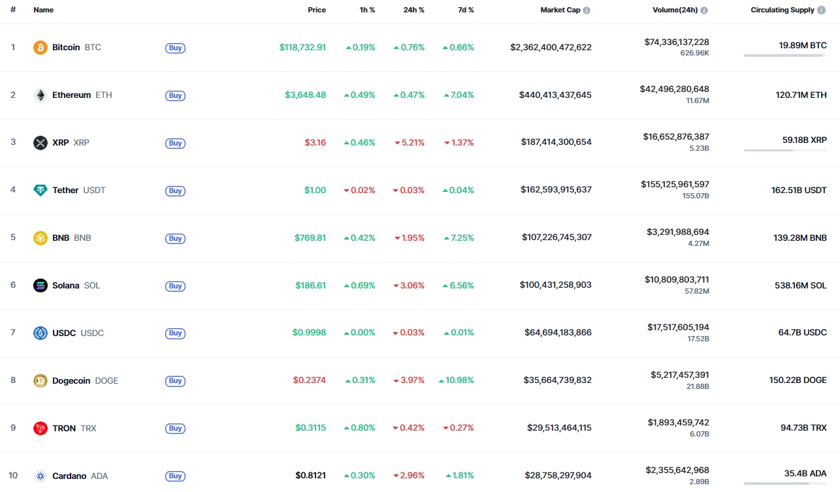Click the info icon beside Market Cap
This screenshot has height=492, width=840.
pyautogui.click(x=587, y=10)
